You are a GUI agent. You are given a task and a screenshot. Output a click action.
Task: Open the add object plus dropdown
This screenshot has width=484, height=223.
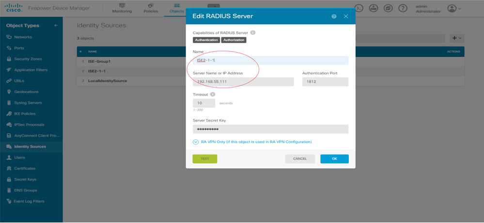(x=457, y=38)
